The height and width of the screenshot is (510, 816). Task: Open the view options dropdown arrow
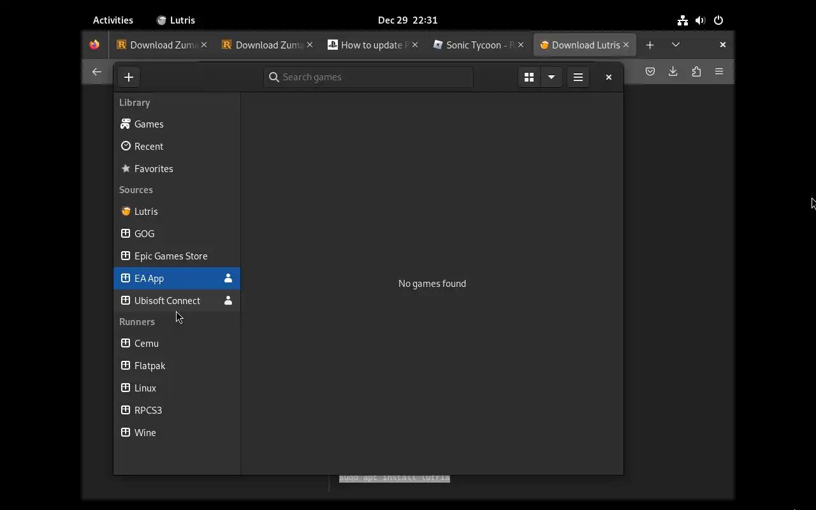tap(551, 77)
